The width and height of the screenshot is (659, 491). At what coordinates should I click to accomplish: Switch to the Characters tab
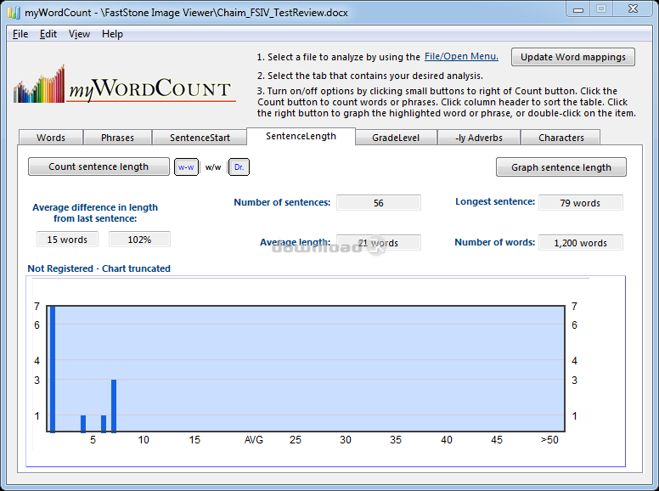click(x=561, y=138)
